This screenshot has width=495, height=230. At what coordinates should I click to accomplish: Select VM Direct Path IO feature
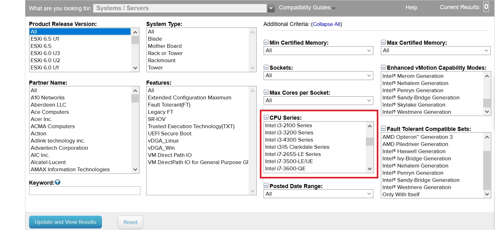(198, 155)
